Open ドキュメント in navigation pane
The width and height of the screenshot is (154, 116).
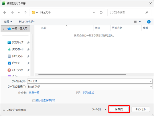tap(17, 56)
